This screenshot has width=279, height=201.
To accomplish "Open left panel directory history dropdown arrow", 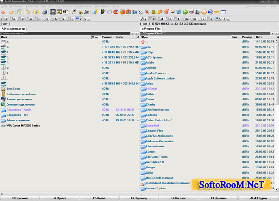I will [x=137, y=33].
